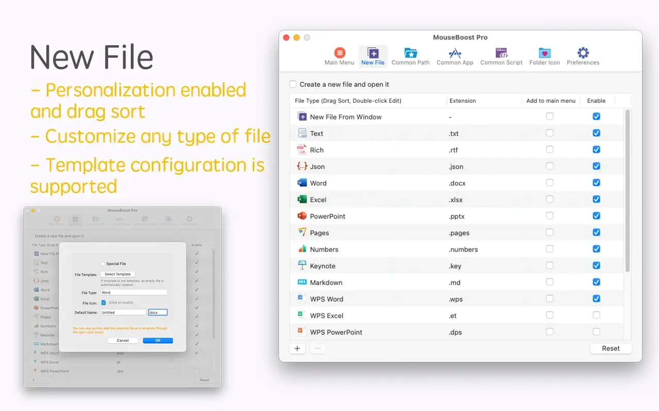
Task: Click the Excel file type icon
Action: tap(302, 199)
